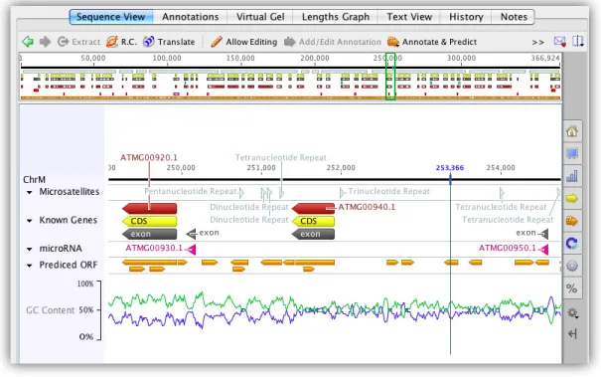Collapse the microRNA track triangle

(30, 249)
